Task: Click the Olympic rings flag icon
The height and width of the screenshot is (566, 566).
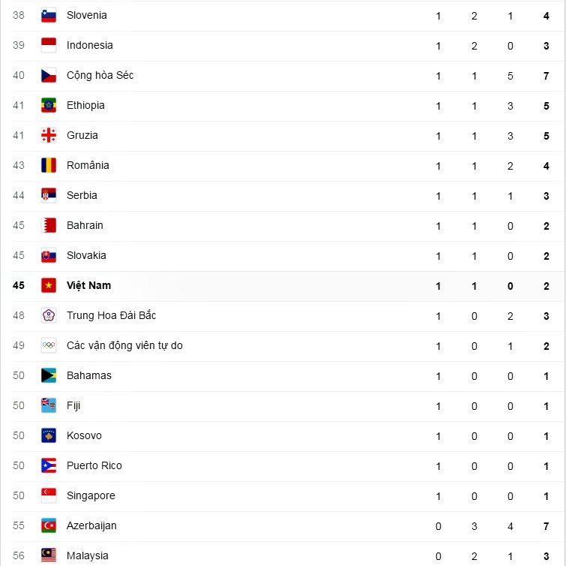Action: (x=49, y=345)
